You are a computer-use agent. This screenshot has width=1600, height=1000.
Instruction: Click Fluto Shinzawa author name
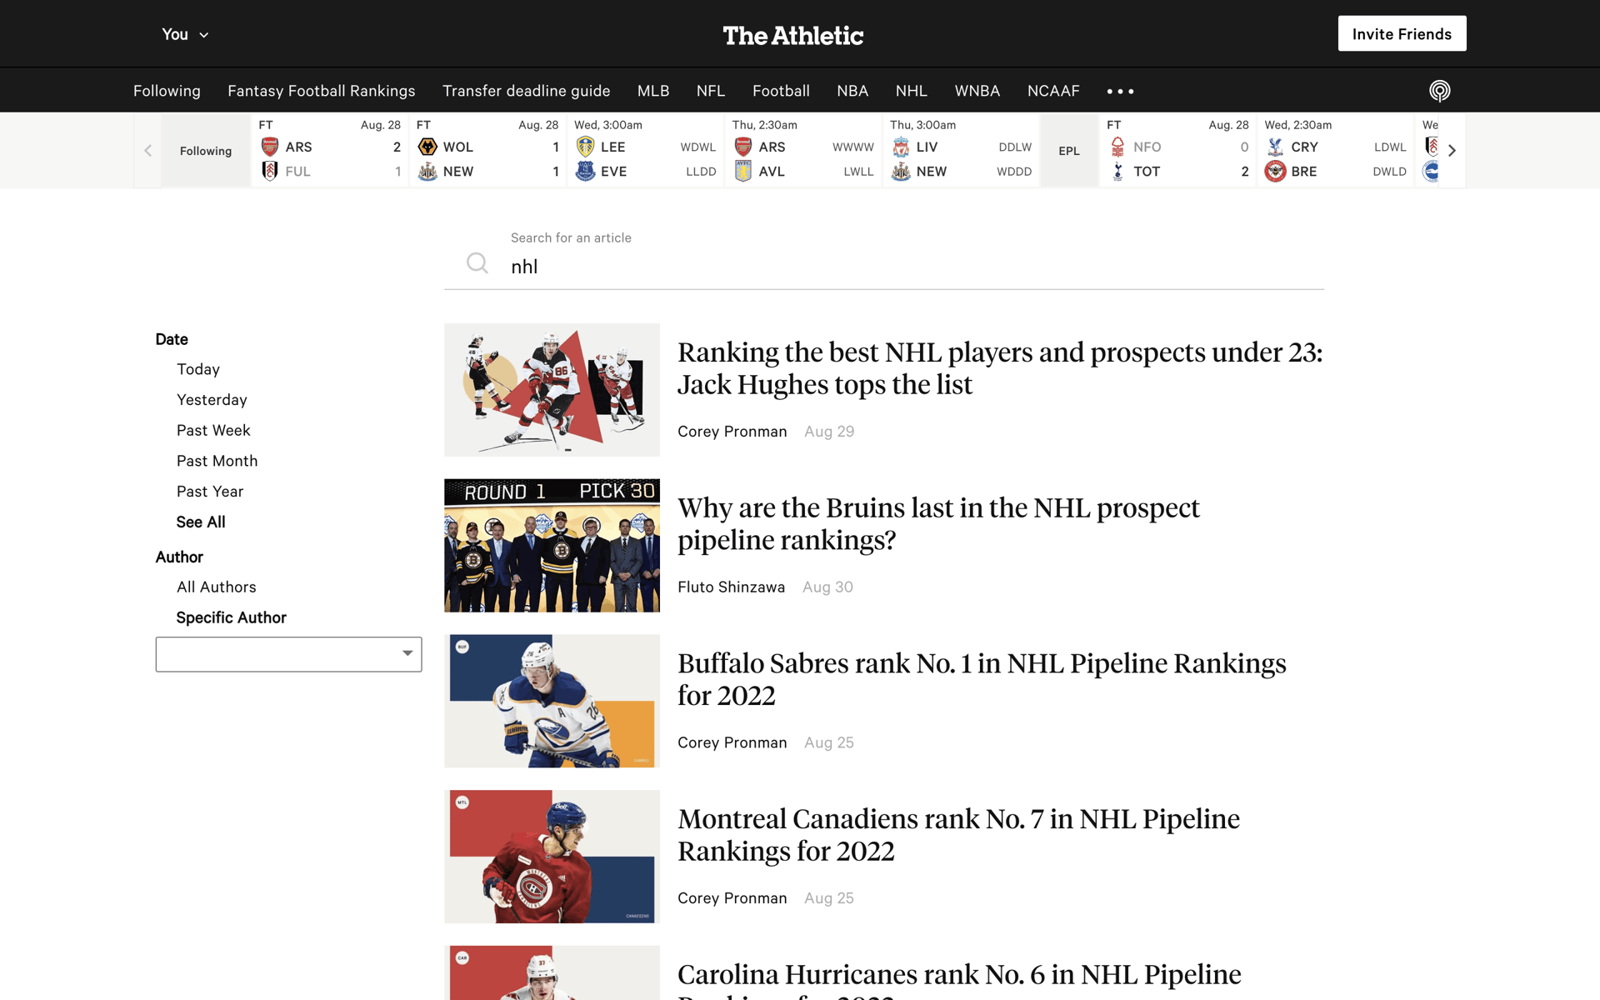731,587
